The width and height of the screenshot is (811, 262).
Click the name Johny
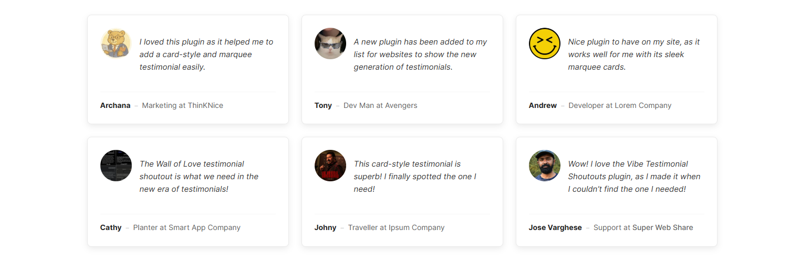[325, 227]
